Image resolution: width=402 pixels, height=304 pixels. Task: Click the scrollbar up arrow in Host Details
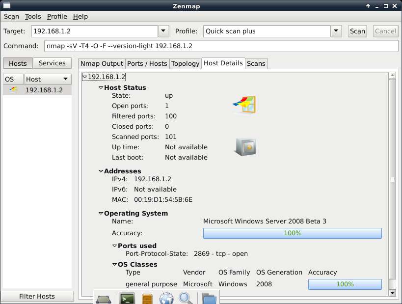[x=392, y=76]
